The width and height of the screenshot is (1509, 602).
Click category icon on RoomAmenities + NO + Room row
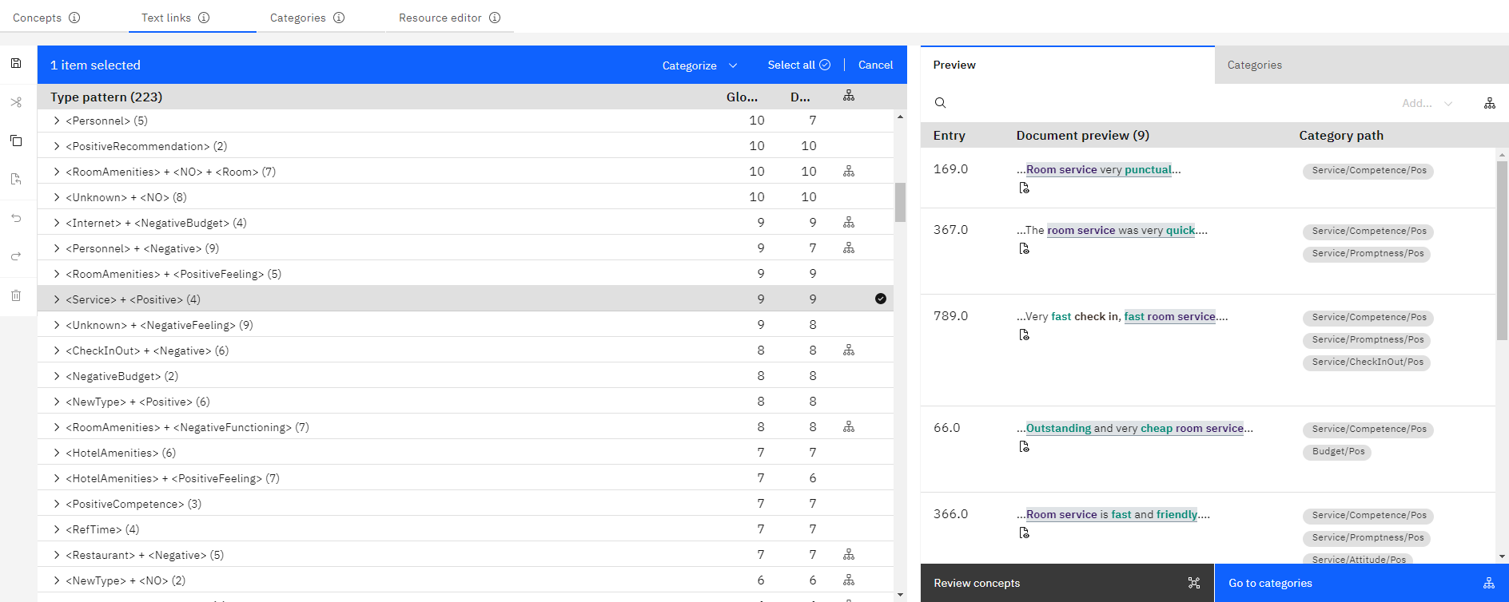849,171
